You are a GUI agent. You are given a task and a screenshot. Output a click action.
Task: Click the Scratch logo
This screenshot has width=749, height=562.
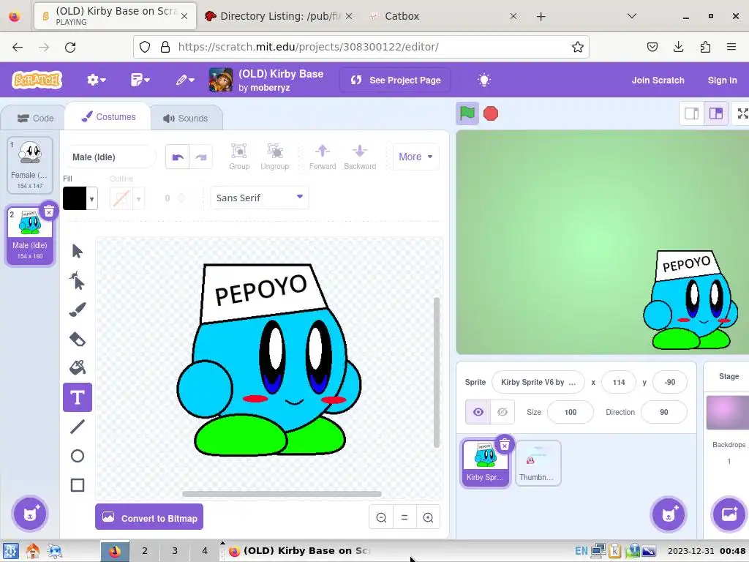(x=37, y=80)
